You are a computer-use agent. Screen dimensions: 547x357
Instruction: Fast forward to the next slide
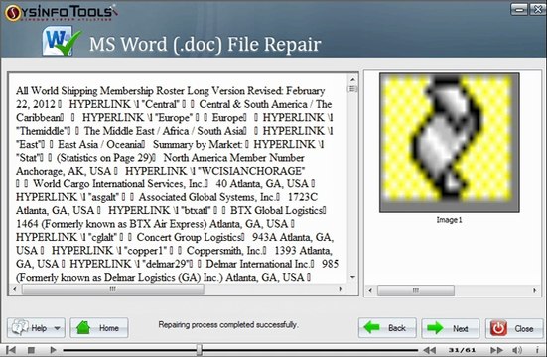tap(496, 350)
